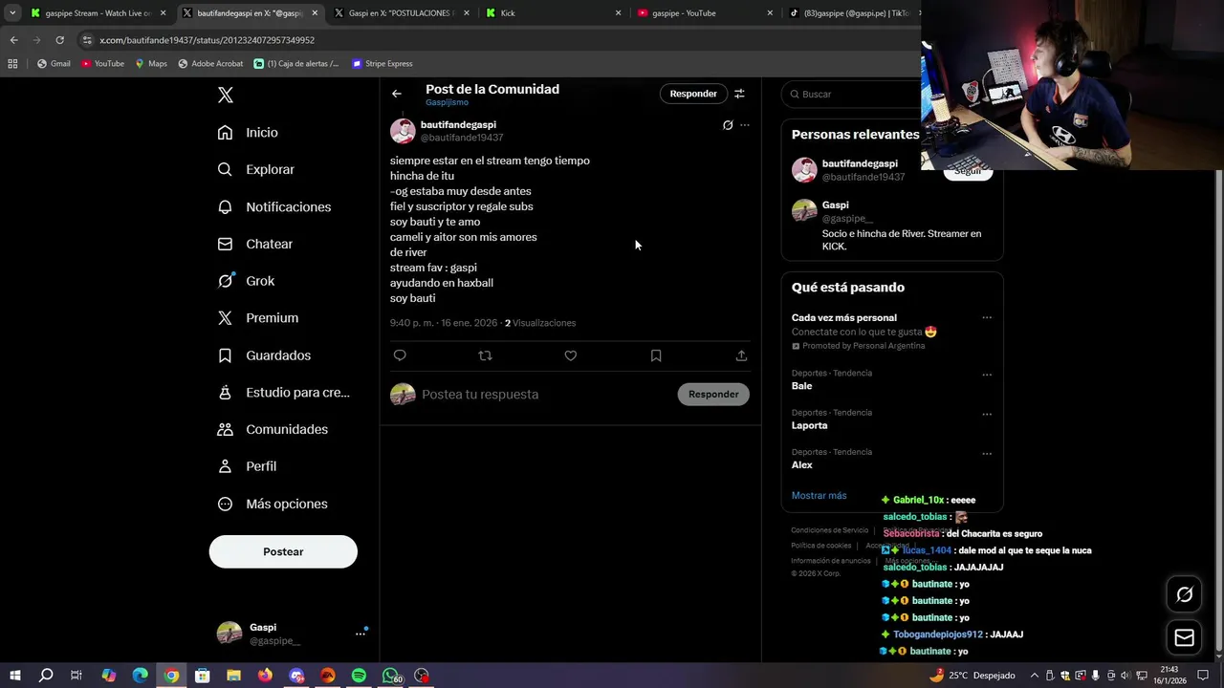1224x688 pixels.
Task: Open Grok from the sidebar
Action: pos(246,281)
